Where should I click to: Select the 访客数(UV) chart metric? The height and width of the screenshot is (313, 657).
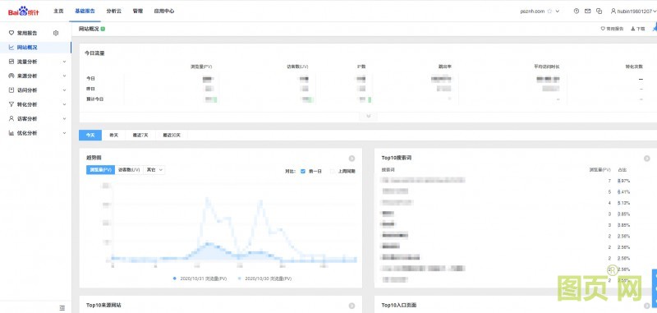(129, 170)
